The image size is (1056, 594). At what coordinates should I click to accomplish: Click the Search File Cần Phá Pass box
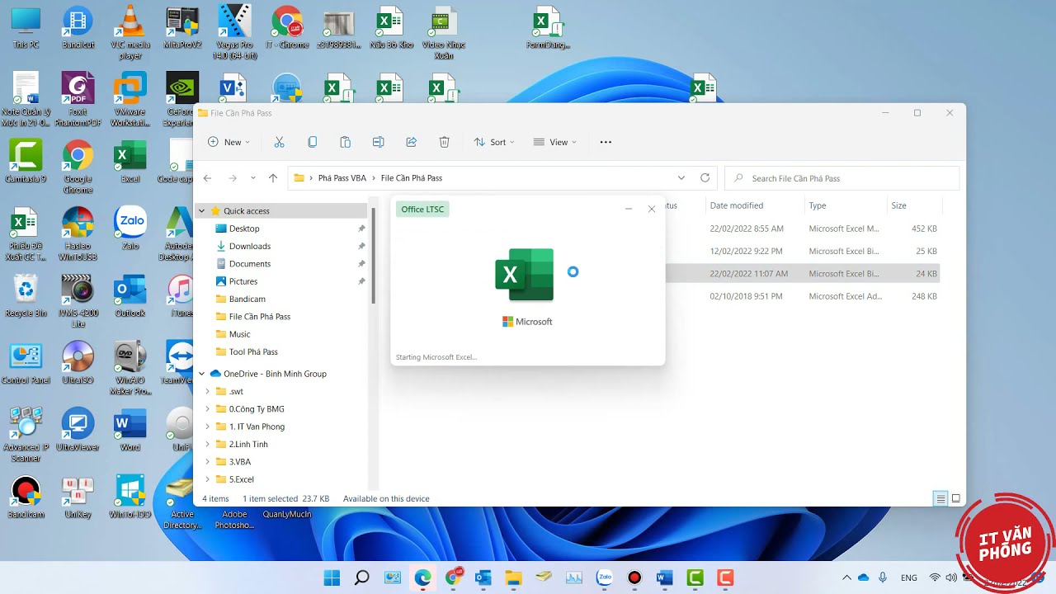(x=841, y=178)
